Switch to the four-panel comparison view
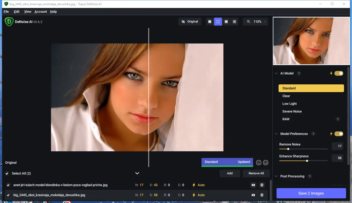 234,22
